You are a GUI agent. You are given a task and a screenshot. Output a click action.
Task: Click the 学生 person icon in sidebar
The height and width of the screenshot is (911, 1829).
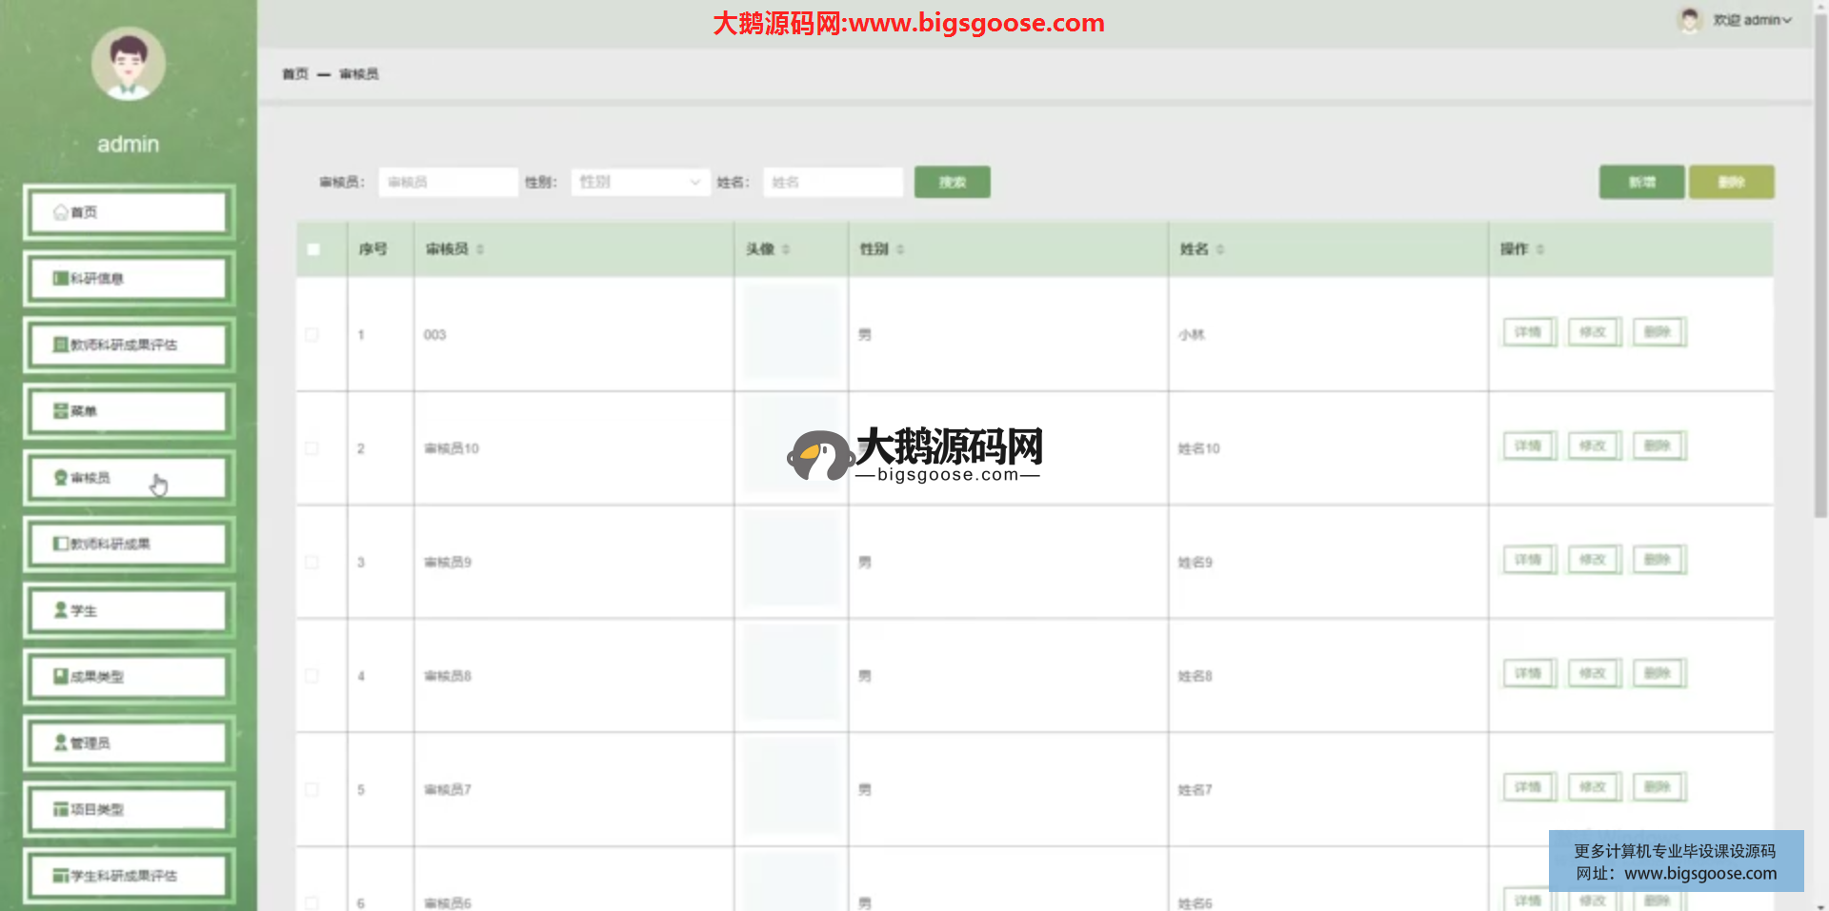[61, 610]
